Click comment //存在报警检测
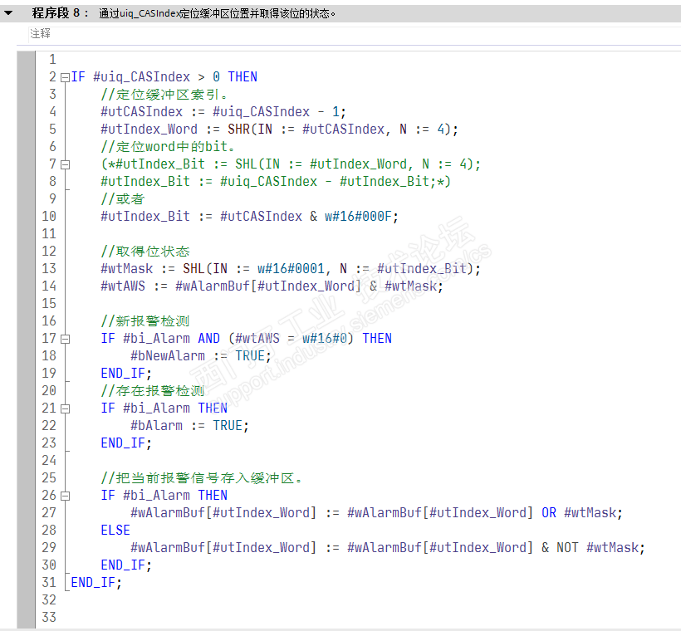The width and height of the screenshot is (681, 631). pos(153,391)
